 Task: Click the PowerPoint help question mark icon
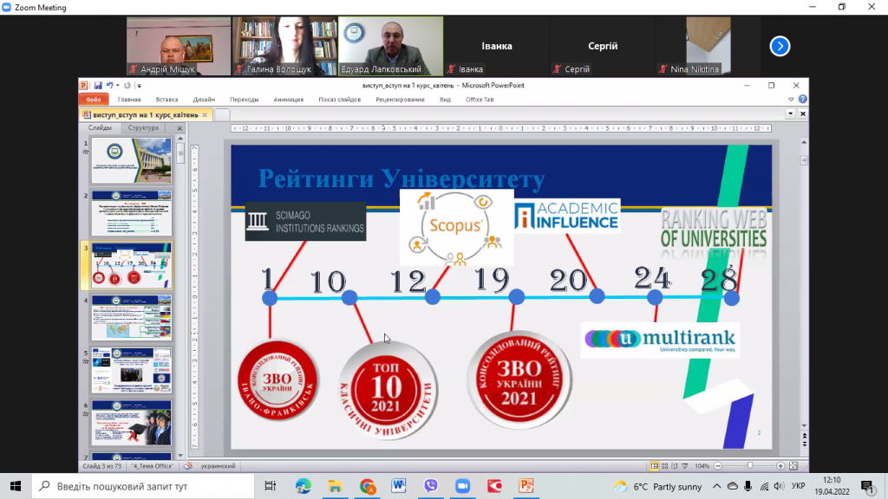pos(802,100)
